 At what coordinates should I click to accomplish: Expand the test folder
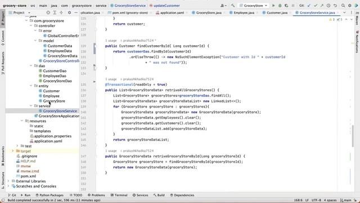click(17, 146)
